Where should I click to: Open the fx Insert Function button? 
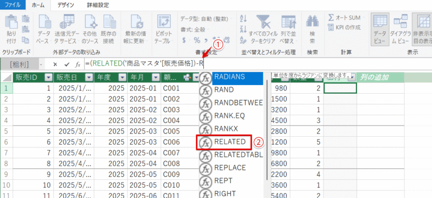coord(78,64)
